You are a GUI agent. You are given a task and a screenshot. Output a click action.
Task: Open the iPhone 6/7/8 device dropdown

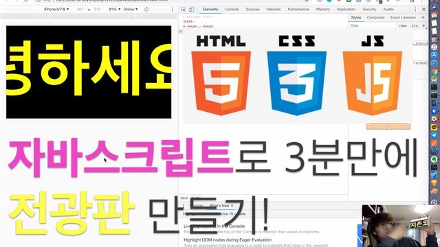click(56, 9)
